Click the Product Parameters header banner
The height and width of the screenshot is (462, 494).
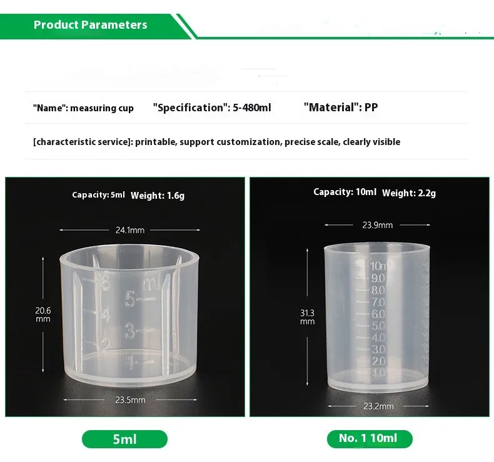91,25
